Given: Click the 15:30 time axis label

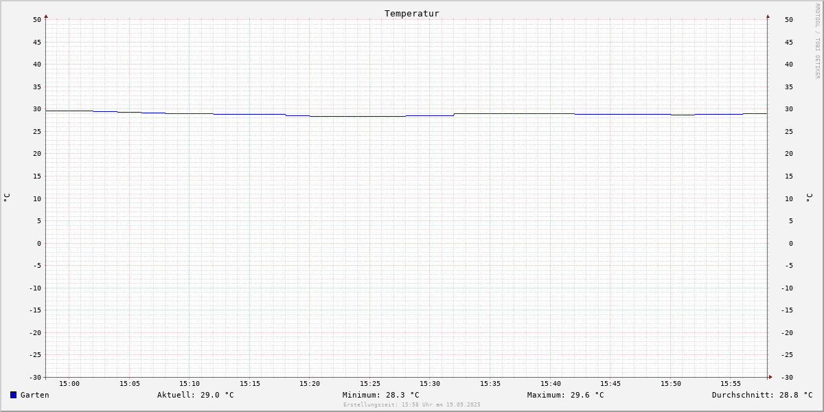Looking at the screenshot, I should 430,384.
